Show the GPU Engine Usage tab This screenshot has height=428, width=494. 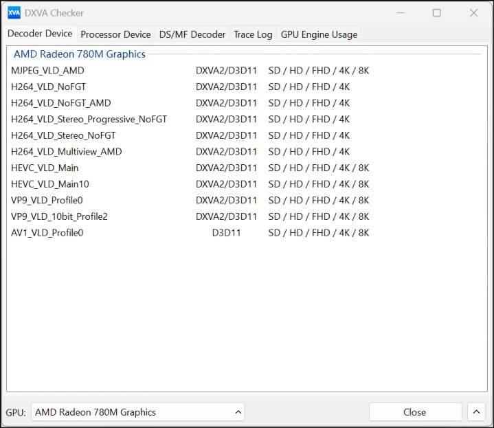(319, 34)
